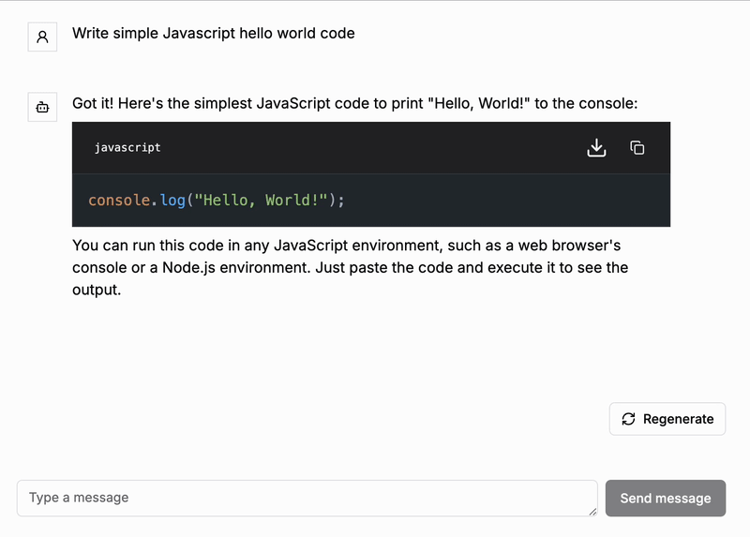The image size is (750, 537).
Task: Click the user's hello world prompt text
Action: coord(214,34)
